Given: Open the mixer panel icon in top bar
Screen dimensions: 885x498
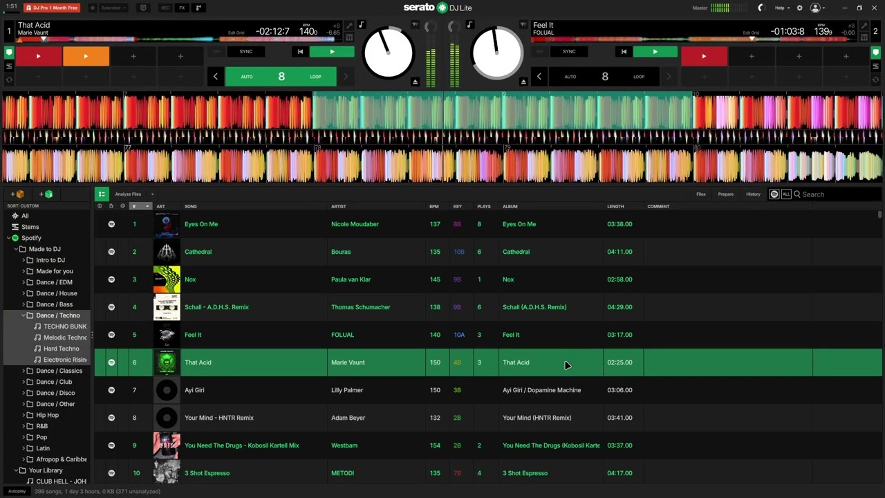Looking at the screenshot, I should (199, 8).
